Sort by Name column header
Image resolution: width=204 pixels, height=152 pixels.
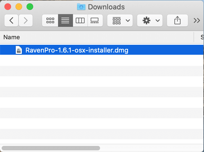click(x=97, y=37)
